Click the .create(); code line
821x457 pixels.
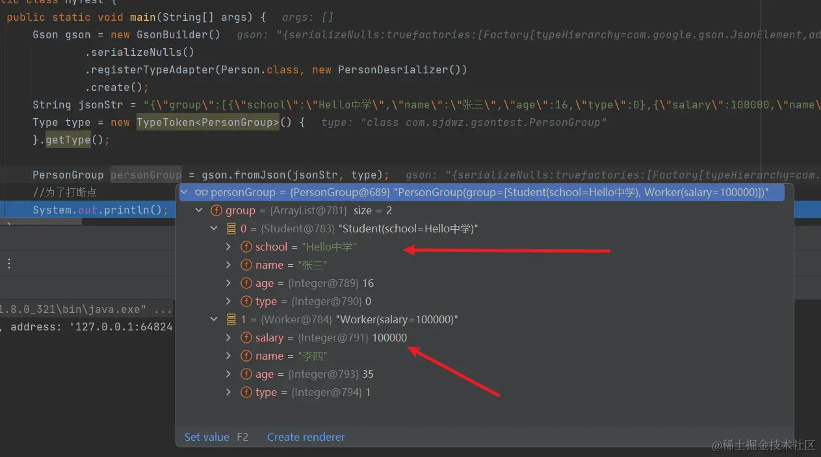point(117,87)
